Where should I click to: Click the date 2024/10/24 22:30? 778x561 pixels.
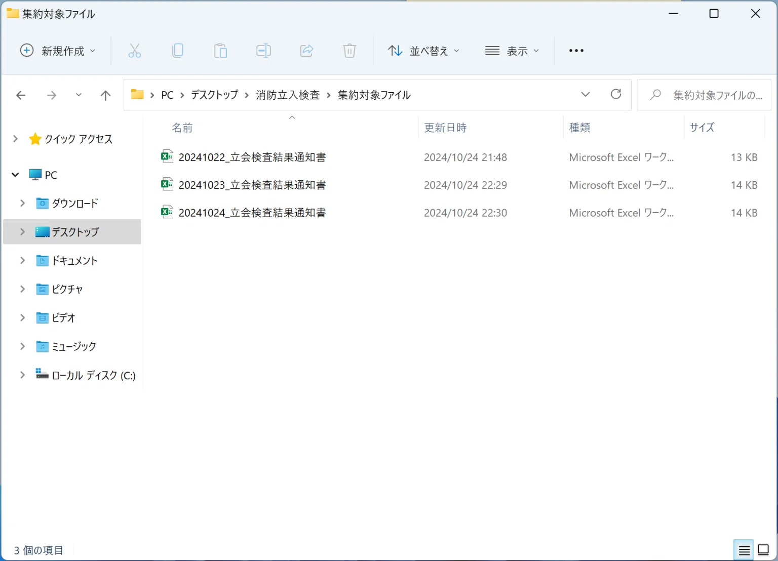pos(465,213)
